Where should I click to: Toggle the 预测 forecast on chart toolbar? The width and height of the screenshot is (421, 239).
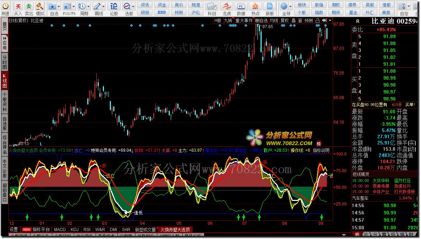[x=309, y=20]
